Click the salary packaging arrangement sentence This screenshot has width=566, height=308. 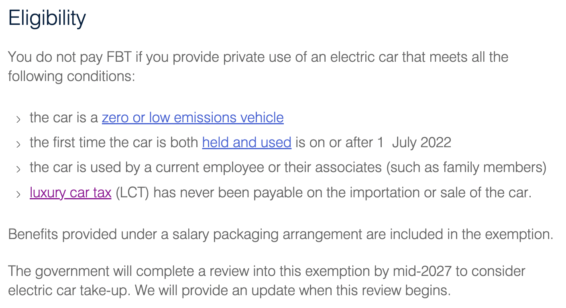tap(281, 234)
